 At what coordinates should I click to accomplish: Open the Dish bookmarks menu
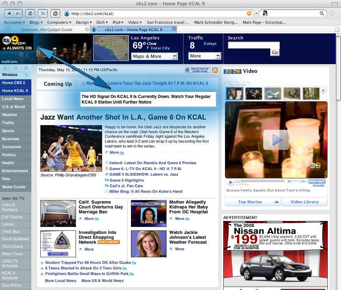[x=102, y=22]
